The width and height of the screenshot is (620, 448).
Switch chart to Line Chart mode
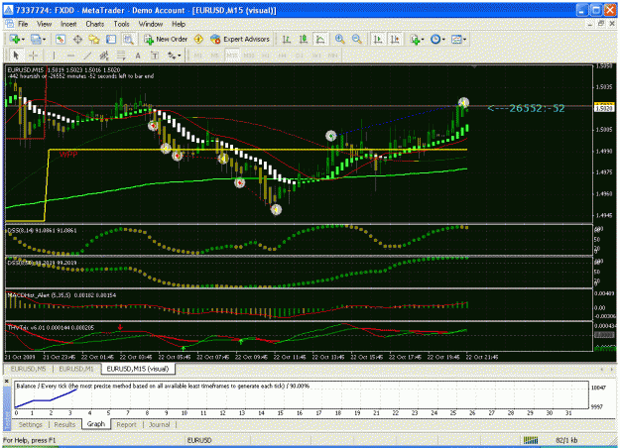click(320, 39)
